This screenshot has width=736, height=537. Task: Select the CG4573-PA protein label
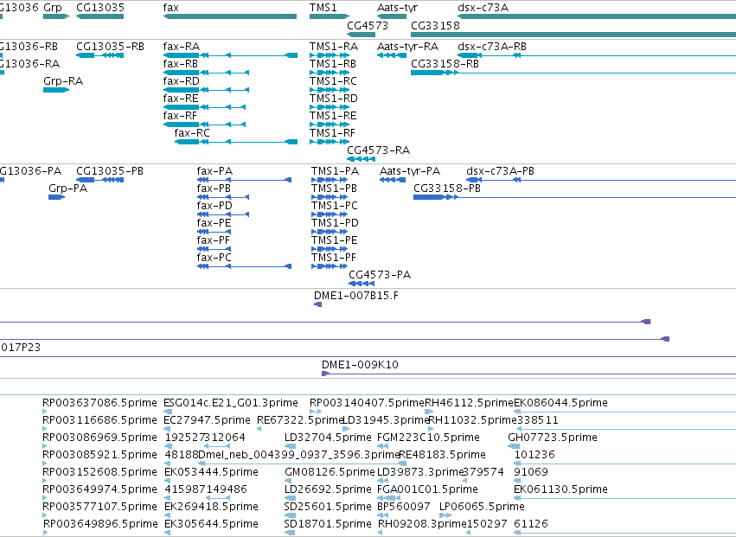pyautogui.click(x=380, y=275)
